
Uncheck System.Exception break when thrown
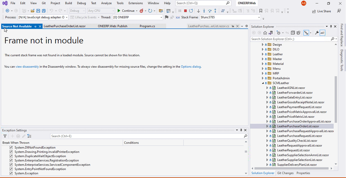click(x=11, y=173)
